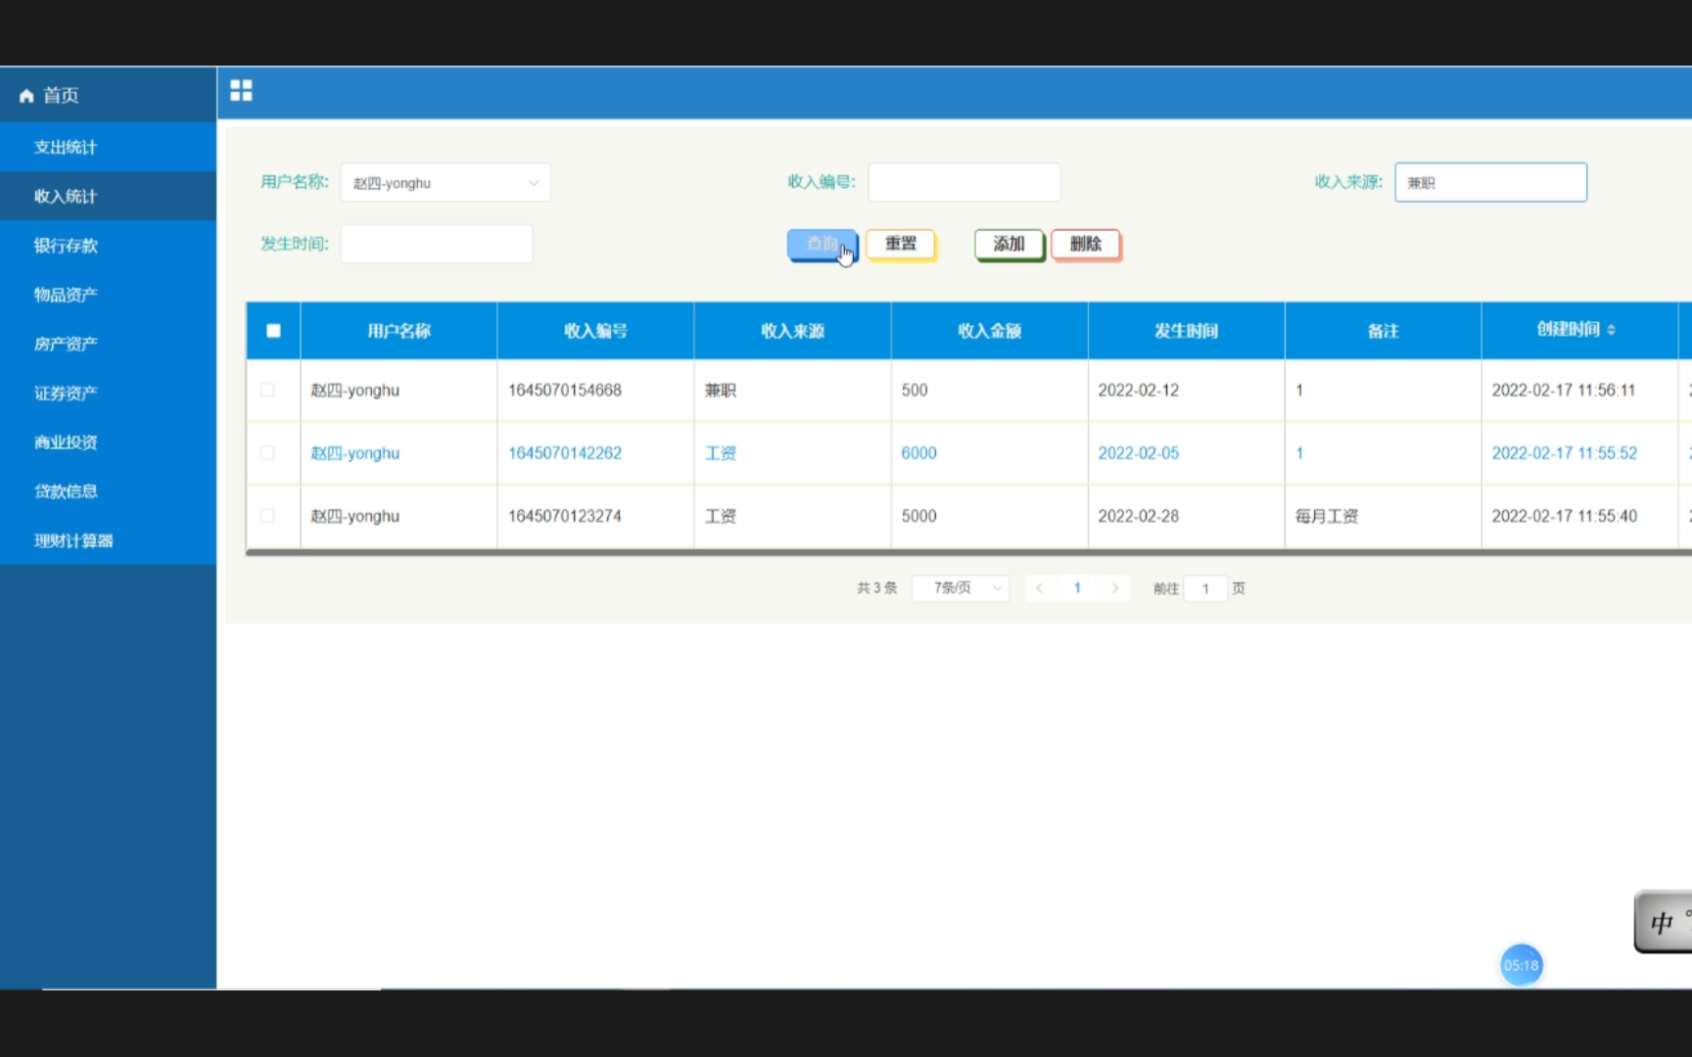Viewport: 1692px width, 1057px height.
Task: Focus the 收入来源 field containing 兼职
Action: (x=1491, y=182)
